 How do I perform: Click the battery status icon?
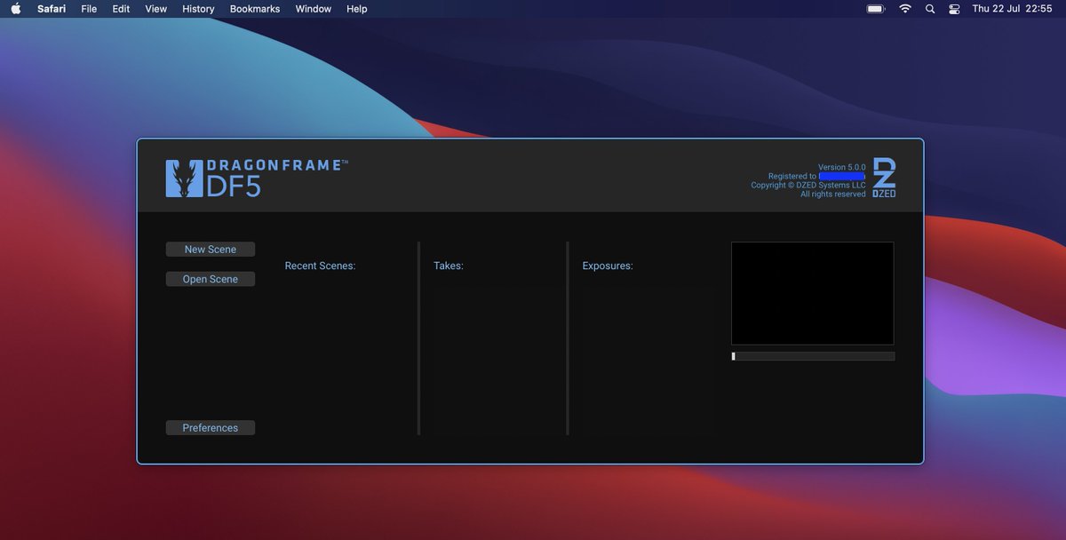pyautogui.click(x=876, y=9)
